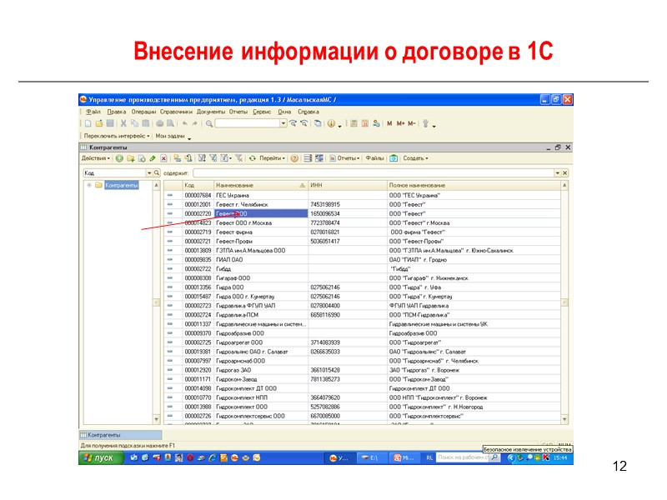This screenshot has height=500, width=667.
Task: Click the Internet Explorer quick launch icon
Action: coord(212,457)
